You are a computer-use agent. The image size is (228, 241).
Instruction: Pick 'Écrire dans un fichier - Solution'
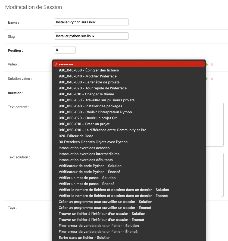click(85, 237)
